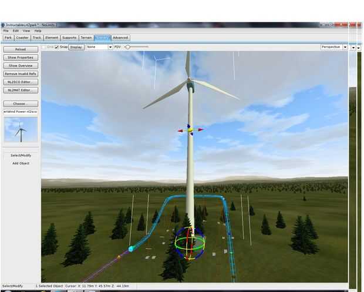This screenshot has width=364, height=292.
Task: Select the highlighted Scenery tab
Action: tap(102, 38)
